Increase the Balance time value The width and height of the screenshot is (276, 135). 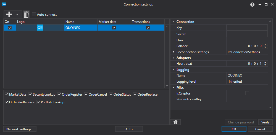point(265,45)
